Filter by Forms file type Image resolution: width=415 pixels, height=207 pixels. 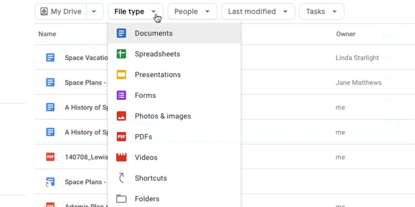tap(174, 95)
